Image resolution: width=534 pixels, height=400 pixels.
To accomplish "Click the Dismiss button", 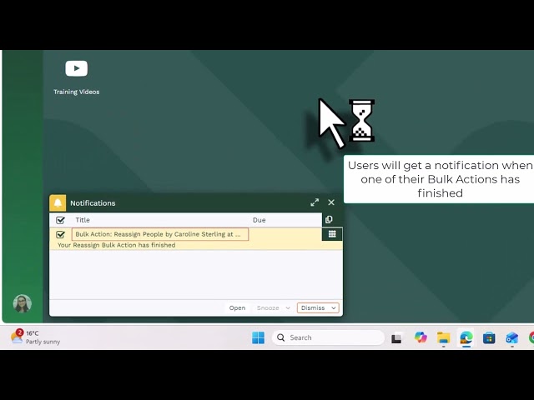I will coord(313,307).
